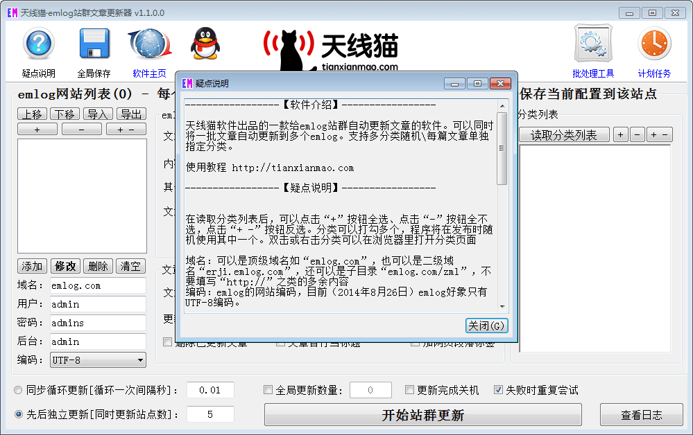
Task: Click the 修改 button
Action: point(65,266)
